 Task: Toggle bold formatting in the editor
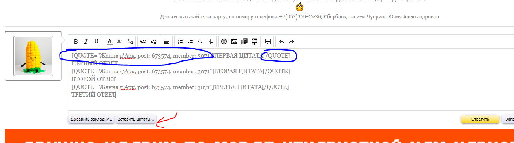(76, 41)
